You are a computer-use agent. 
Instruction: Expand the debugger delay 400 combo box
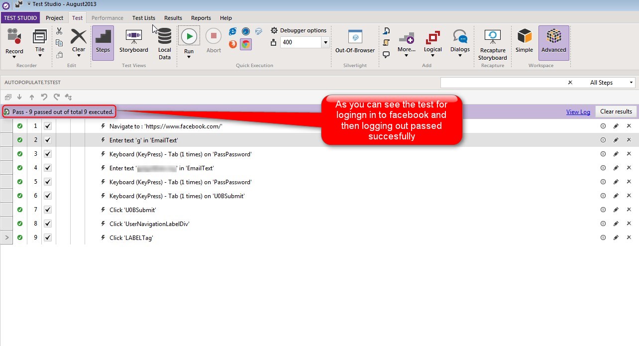point(326,43)
